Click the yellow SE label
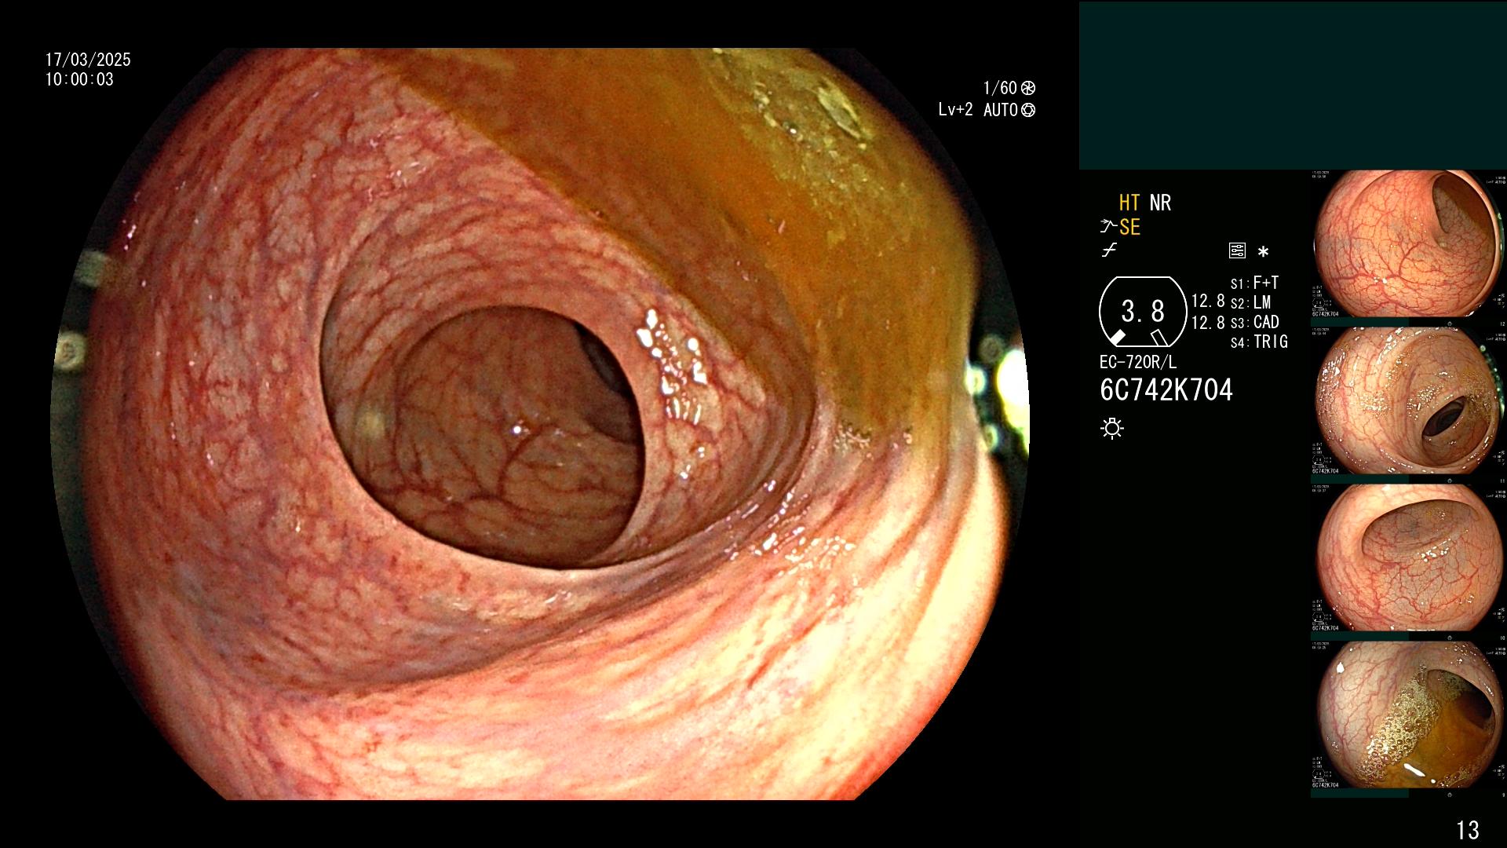This screenshot has height=848, width=1507. [1129, 227]
